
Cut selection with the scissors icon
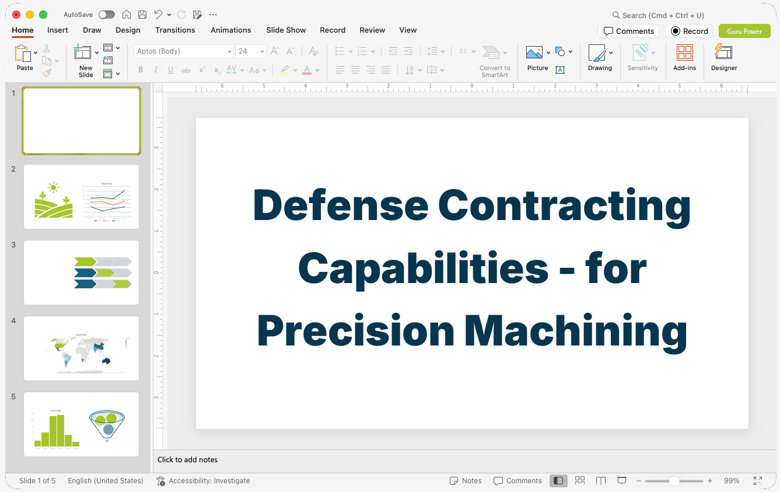click(47, 49)
